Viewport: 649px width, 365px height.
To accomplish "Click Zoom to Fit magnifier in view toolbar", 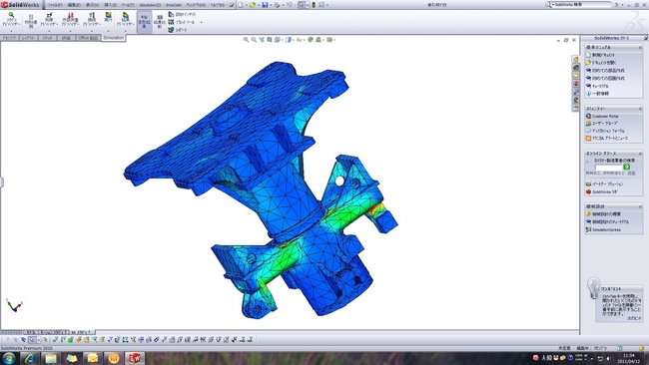I will 246,40.
